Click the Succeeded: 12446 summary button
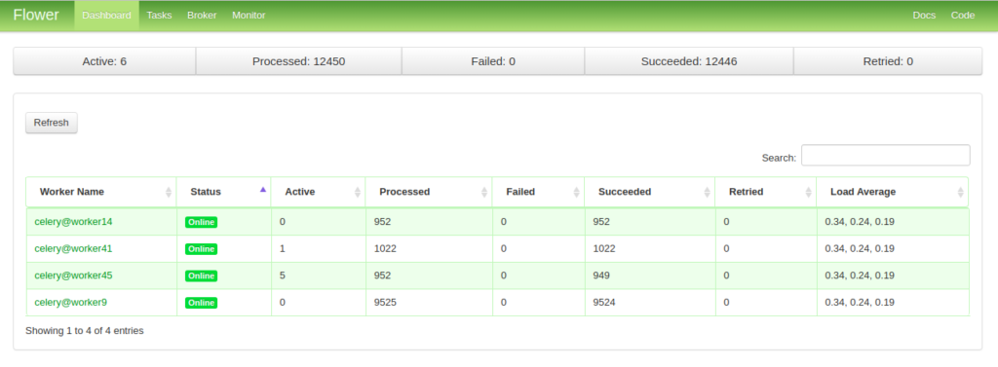The width and height of the screenshot is (998, 367). coord(689,61)
